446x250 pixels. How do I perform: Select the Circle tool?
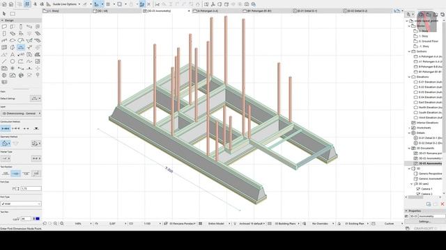click(x=13, y=61)
